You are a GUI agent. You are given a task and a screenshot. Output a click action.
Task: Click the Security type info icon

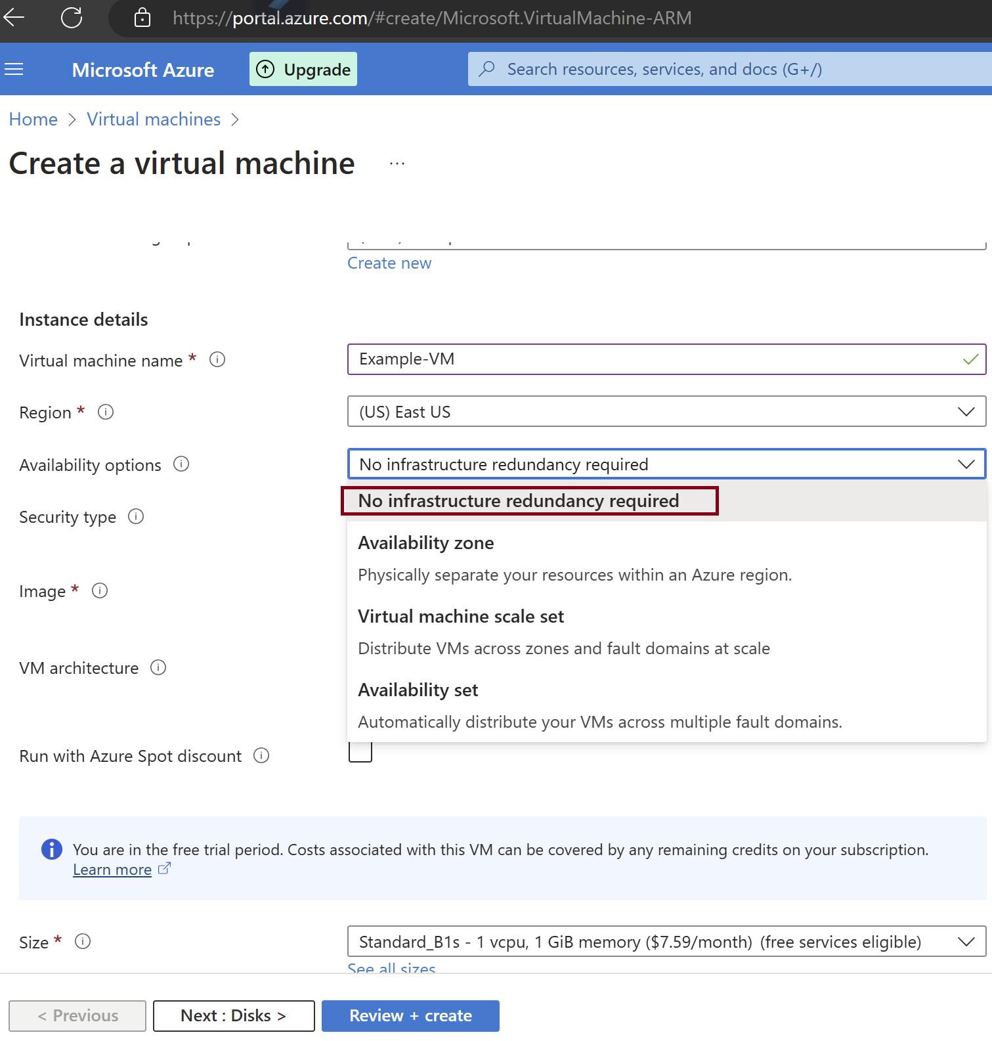(136, 517)
